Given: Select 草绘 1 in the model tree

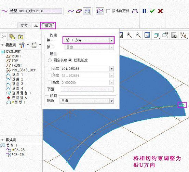Looking at the screenshot, I should 15,75.
